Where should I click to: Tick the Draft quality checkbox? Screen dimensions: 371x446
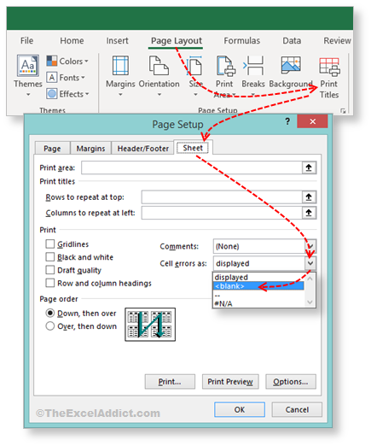click(50, 270)
